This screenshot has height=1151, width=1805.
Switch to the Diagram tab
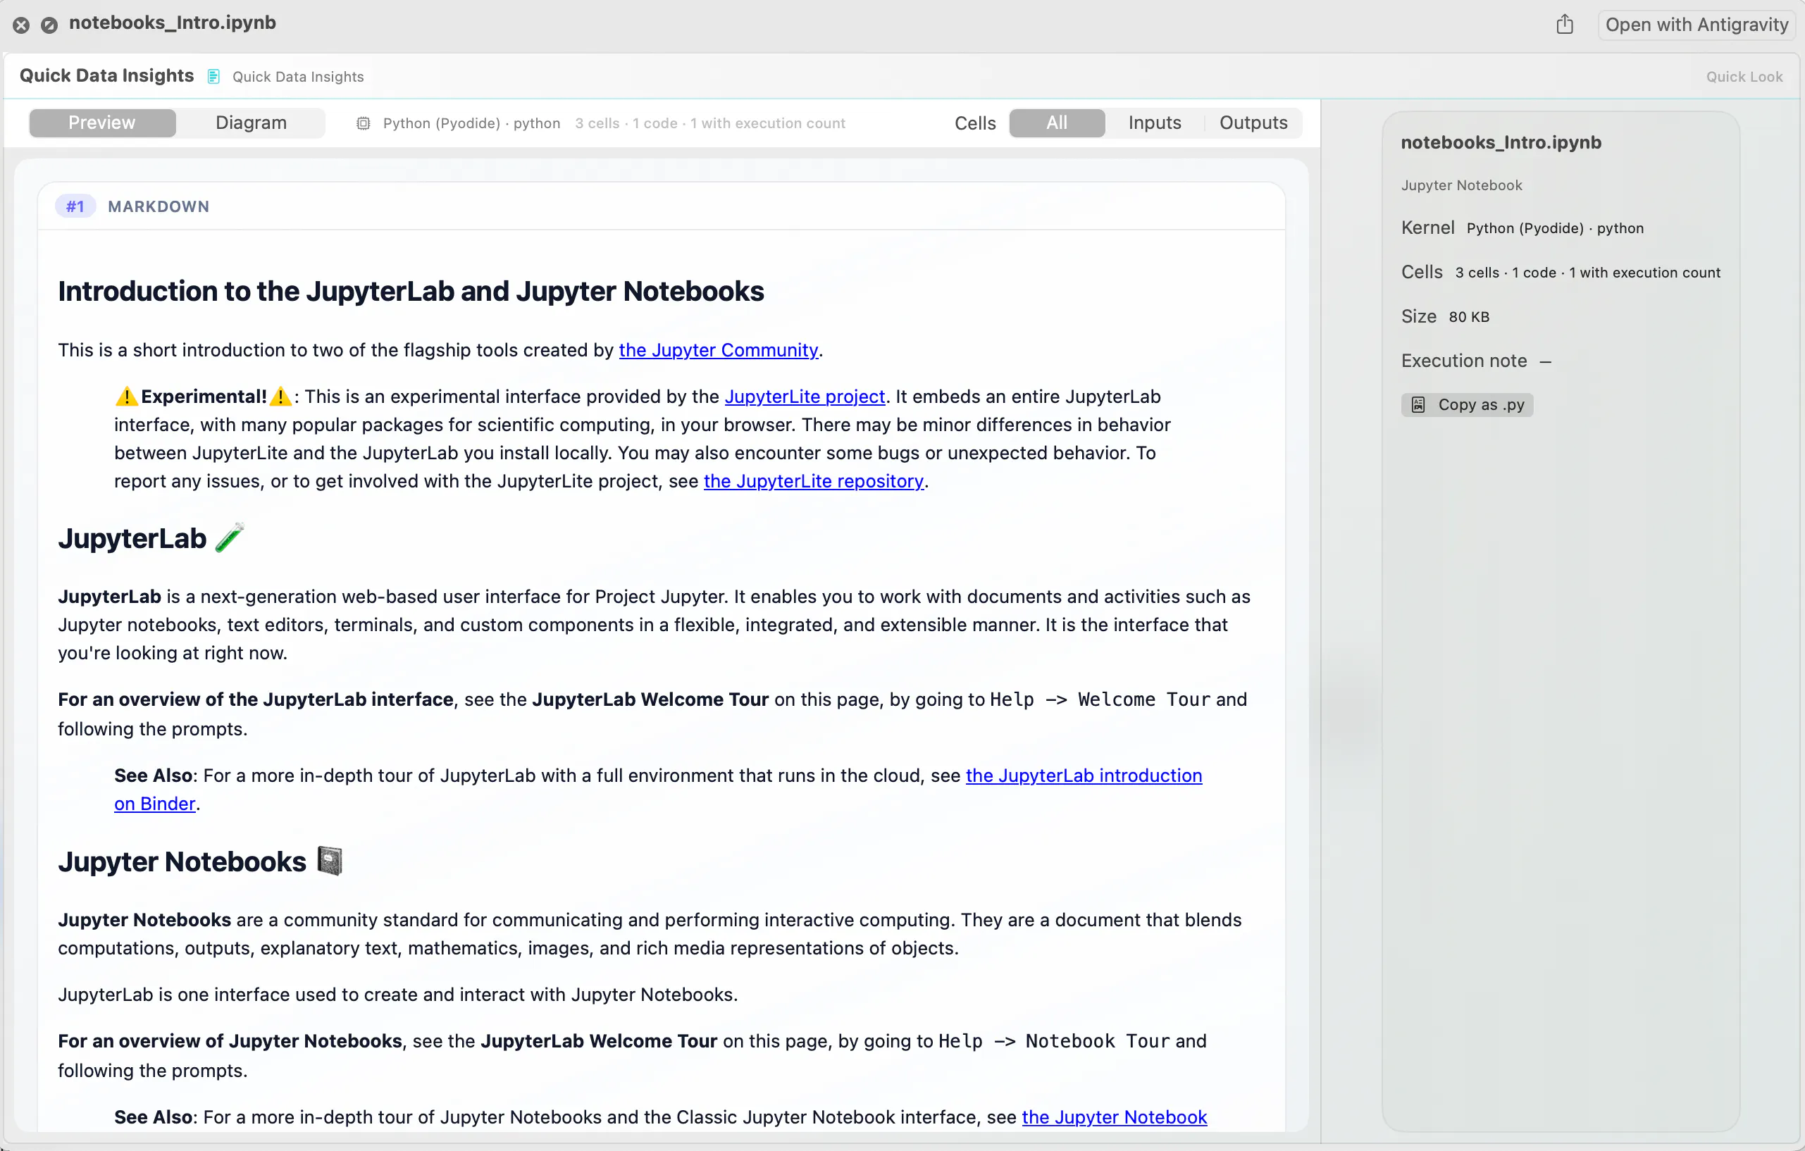[x=251, y=123]
